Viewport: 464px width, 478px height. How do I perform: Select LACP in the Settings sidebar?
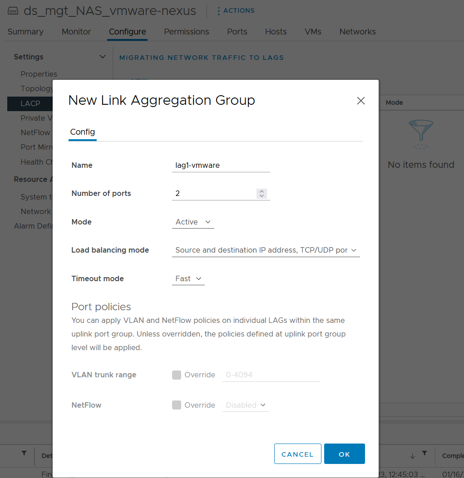(30, 103)
